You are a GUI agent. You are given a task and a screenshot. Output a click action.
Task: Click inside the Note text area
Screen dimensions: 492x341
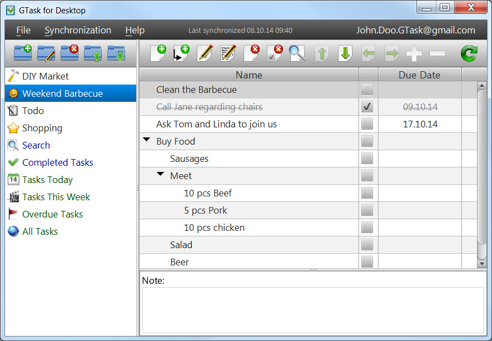tap(313, 310)
